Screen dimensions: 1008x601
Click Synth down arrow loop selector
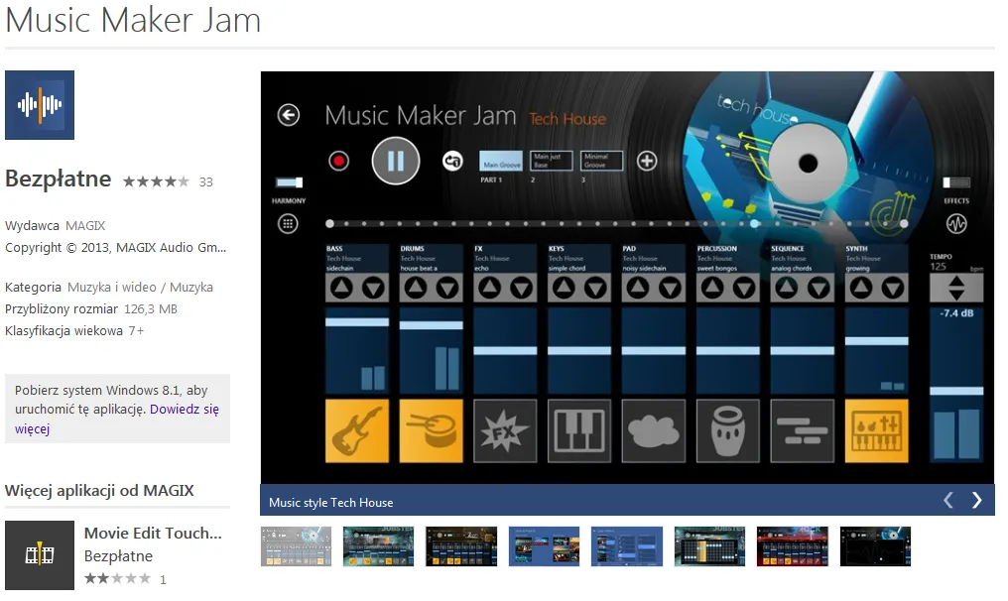point(893,288)
